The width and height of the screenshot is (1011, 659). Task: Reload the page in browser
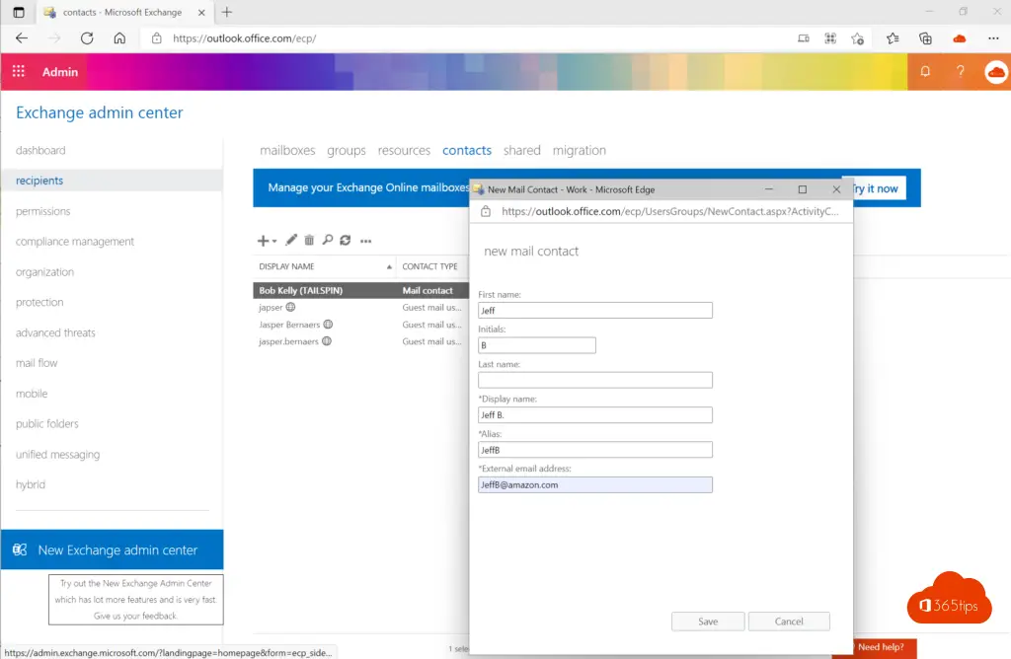coord(87,38)
